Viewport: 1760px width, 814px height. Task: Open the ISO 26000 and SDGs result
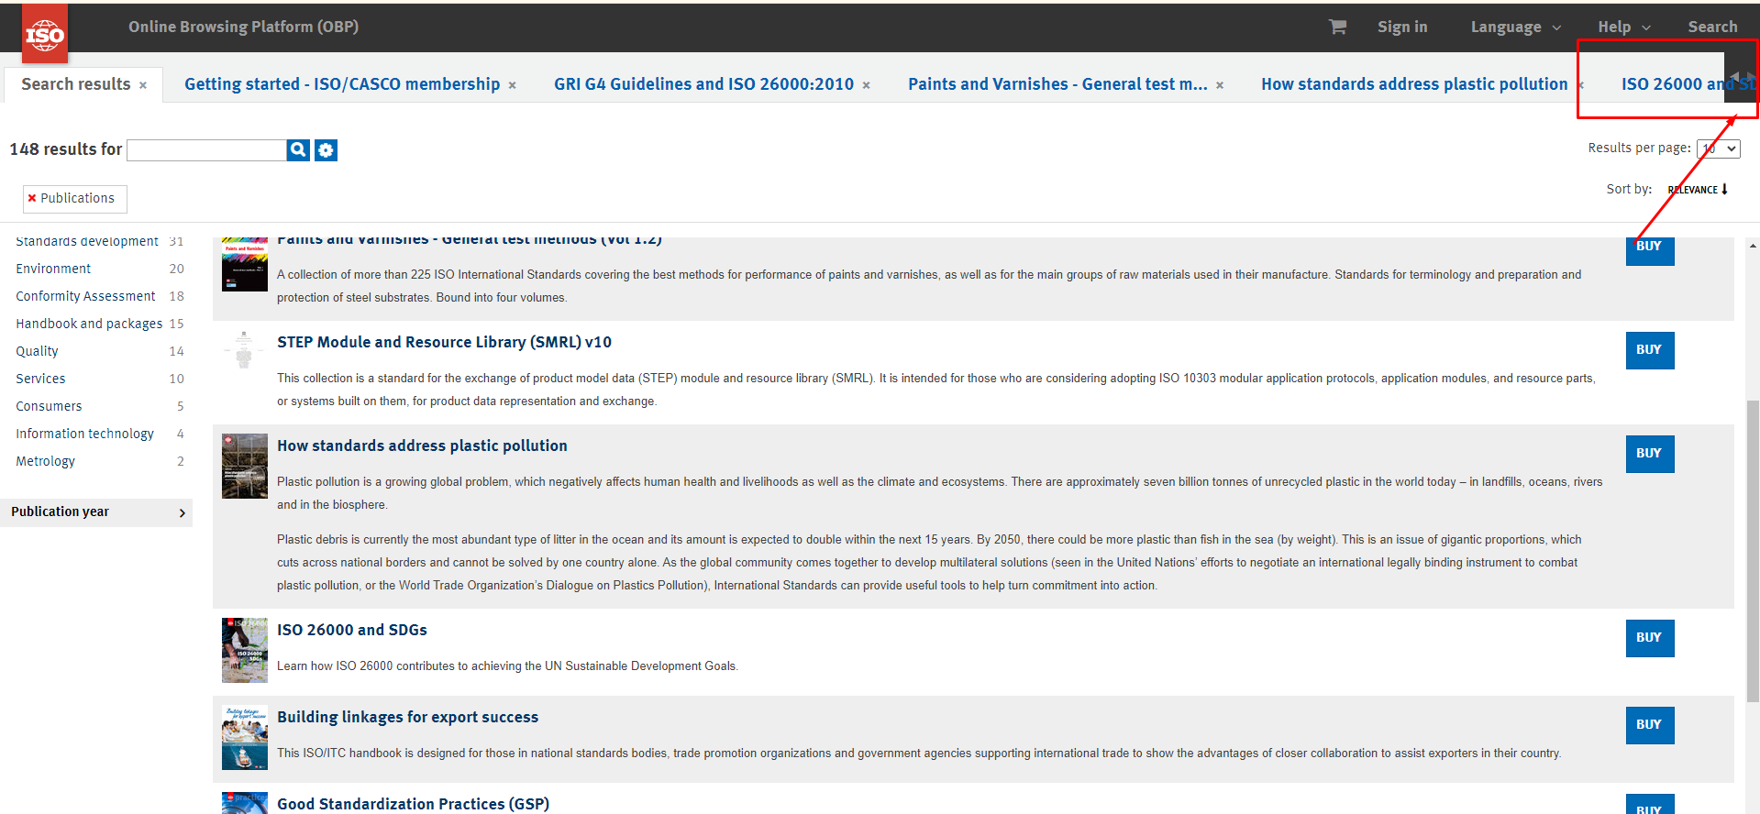352,630
